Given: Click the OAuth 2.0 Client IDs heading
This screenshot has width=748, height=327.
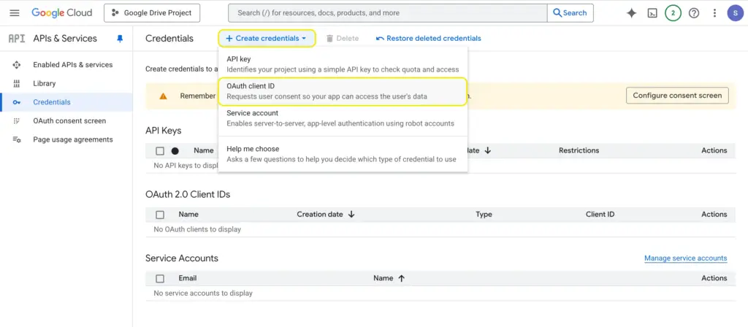Looking at the screenshot, I should (x=188, y=194).
